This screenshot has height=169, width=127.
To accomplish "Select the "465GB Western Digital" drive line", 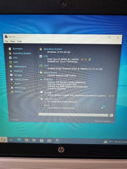I will (77, 95).
